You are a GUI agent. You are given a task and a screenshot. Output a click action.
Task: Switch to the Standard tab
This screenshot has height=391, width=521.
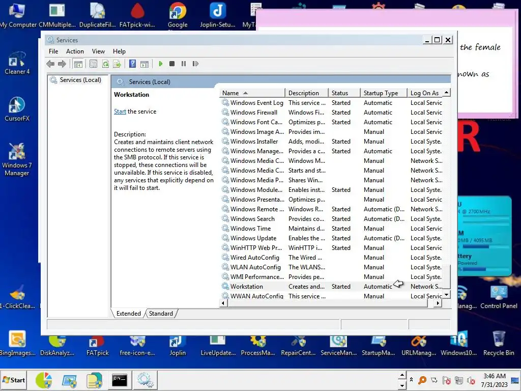click(x=161, y=314)
